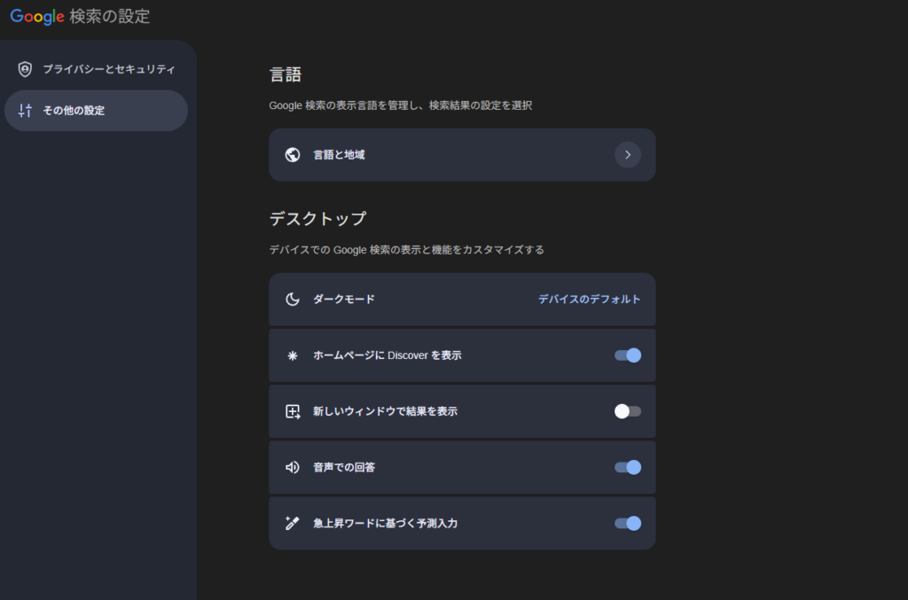Image resolution: width=908 pixels, height=600 pixels.
Task: Click the ダークモード row label
Action: tap(344, 300)
